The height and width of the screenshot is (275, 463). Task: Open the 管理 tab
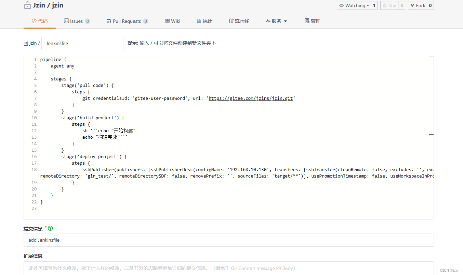tap(313, 21)
